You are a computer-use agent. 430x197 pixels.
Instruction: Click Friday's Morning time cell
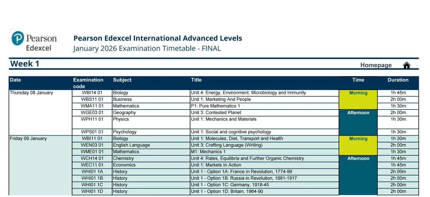[x=358, y=145]
